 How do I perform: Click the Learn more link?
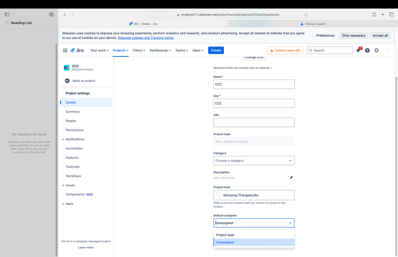[86, 247]
